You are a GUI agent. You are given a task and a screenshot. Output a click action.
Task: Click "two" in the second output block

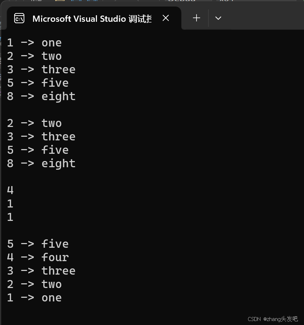click(x=52, y=123)
